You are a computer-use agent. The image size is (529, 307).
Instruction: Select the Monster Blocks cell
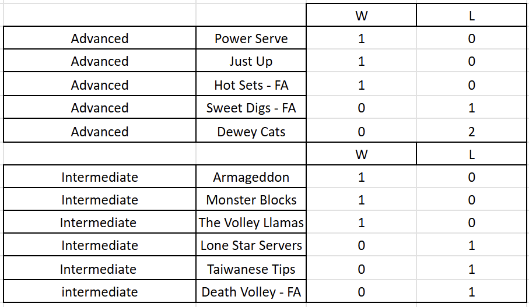click(251, 200)
